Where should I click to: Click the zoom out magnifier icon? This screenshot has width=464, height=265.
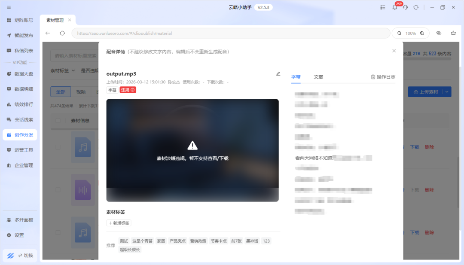(x=400, y=33)
